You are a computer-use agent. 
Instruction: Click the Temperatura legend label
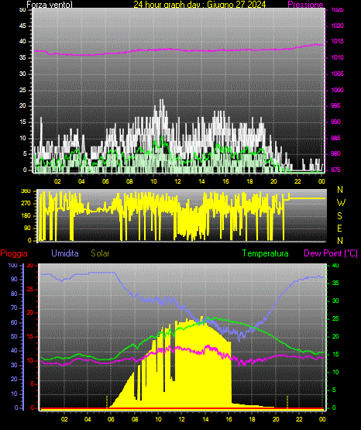point(265,253)
